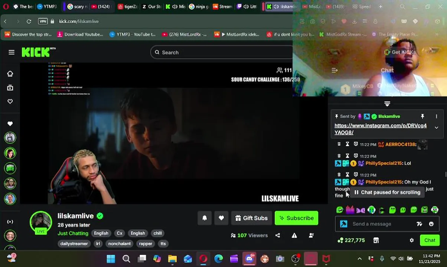Follow the channel with heart button
This screenshot has height=267, width=447.
(221, 218)
